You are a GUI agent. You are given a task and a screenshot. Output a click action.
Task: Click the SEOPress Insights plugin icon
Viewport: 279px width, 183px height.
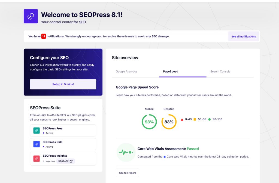[36, 158]
